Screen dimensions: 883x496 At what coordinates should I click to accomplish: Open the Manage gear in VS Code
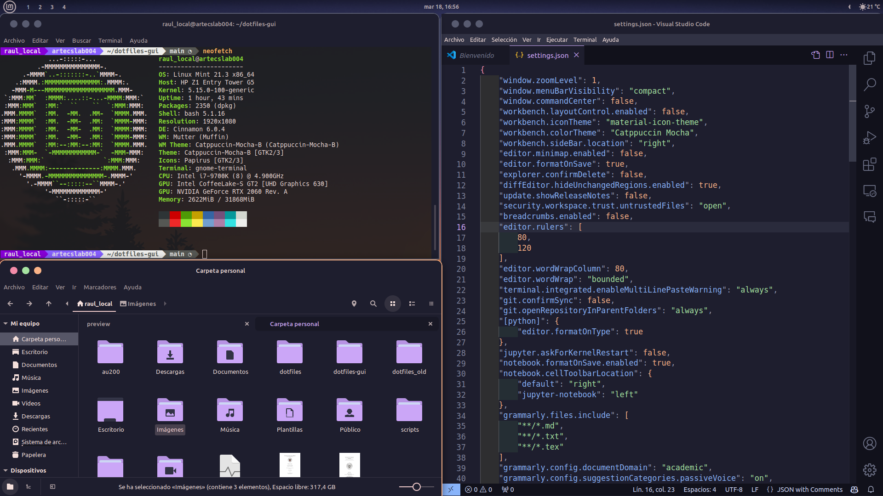869,470
